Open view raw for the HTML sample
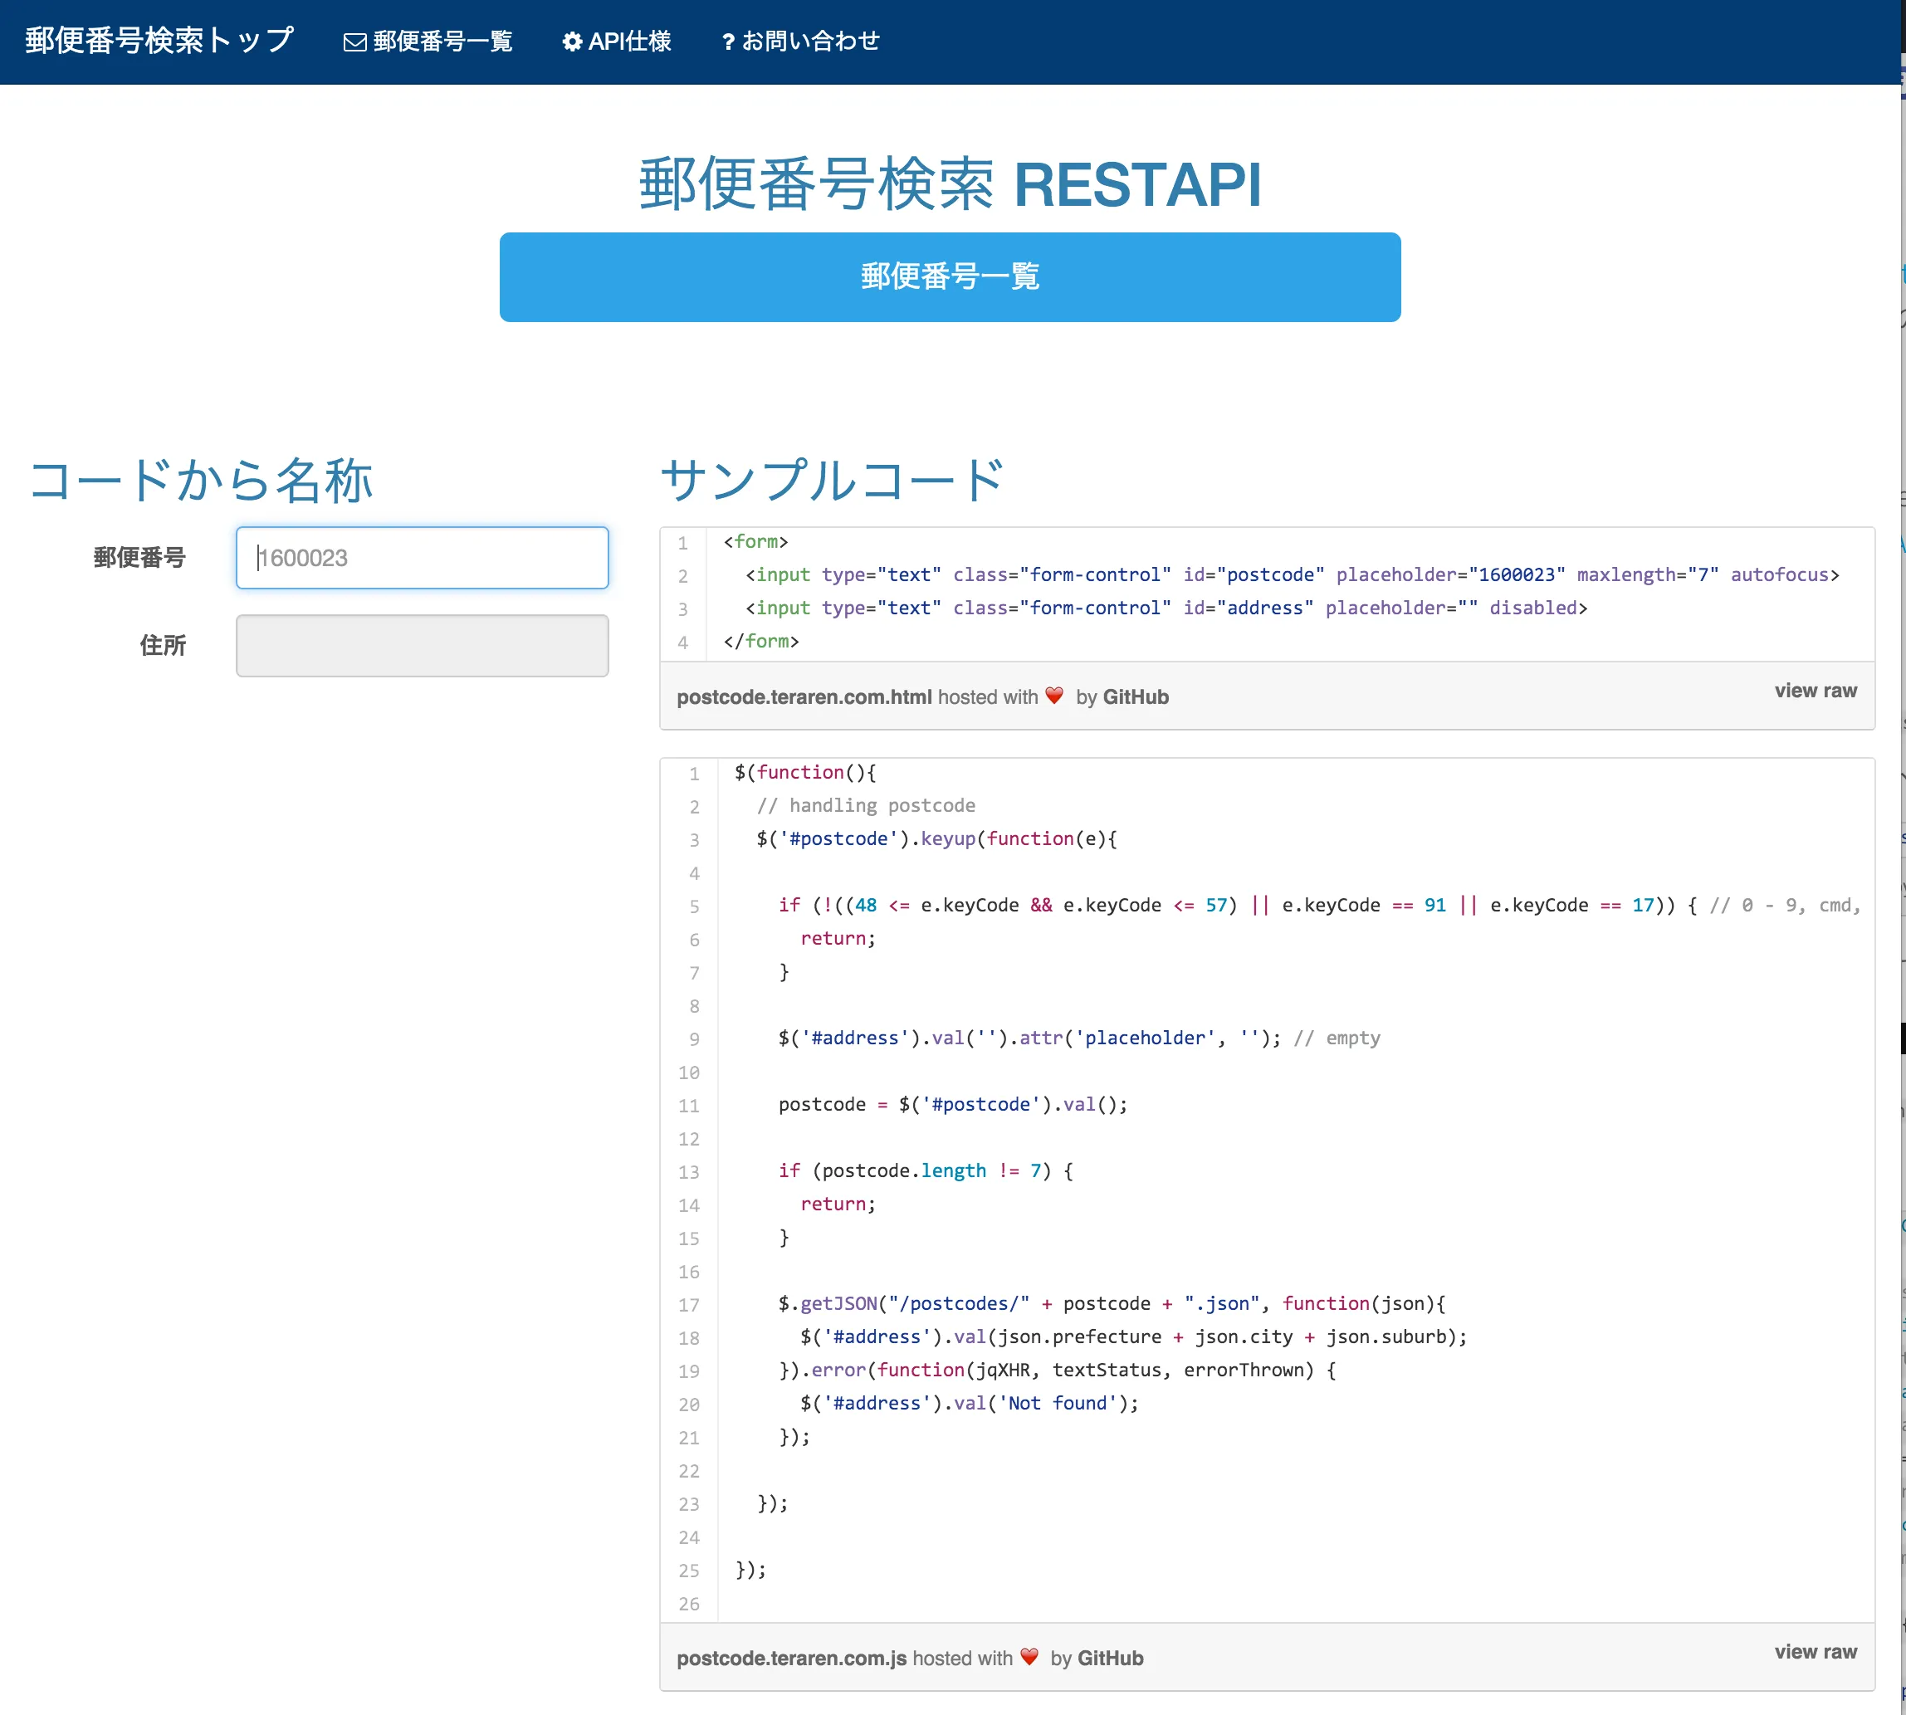The image size is (1906, 1715). point(1815,690)
